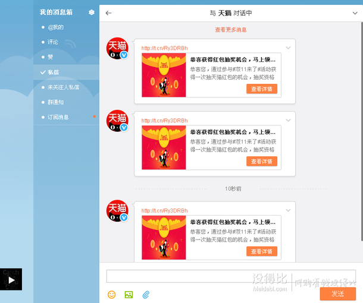Attach a file with paperclip icon
This screenshot has width=363, height=303.
[x=146, y=295]
